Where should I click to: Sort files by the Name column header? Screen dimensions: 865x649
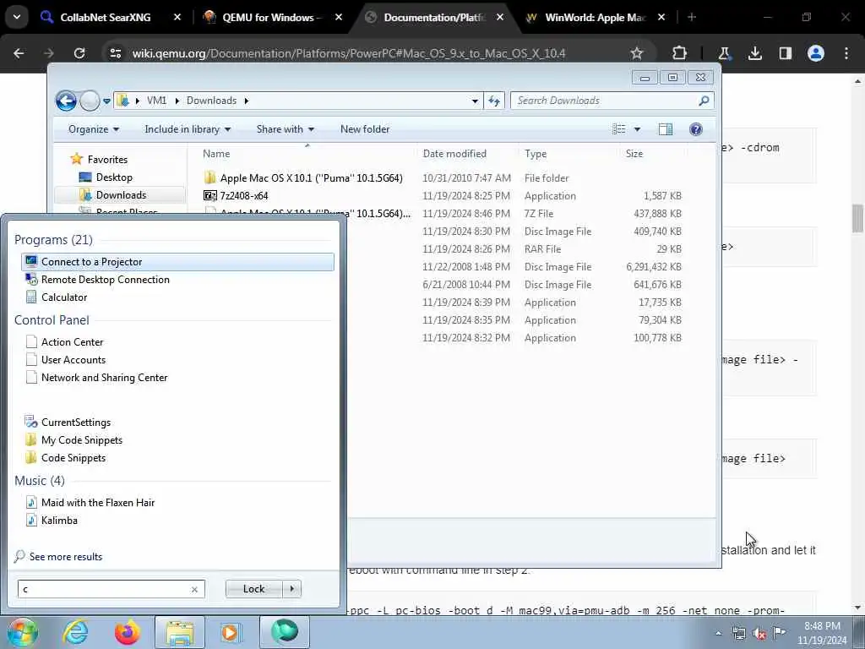click(x=216, y=154)
